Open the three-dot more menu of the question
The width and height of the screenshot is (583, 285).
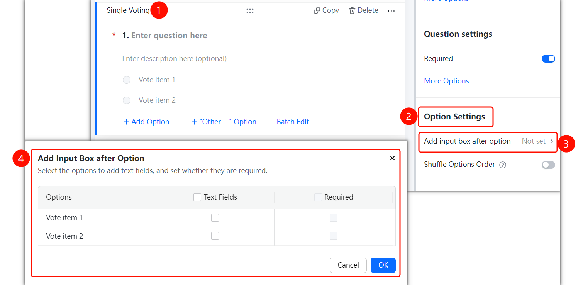click(391, 11)
